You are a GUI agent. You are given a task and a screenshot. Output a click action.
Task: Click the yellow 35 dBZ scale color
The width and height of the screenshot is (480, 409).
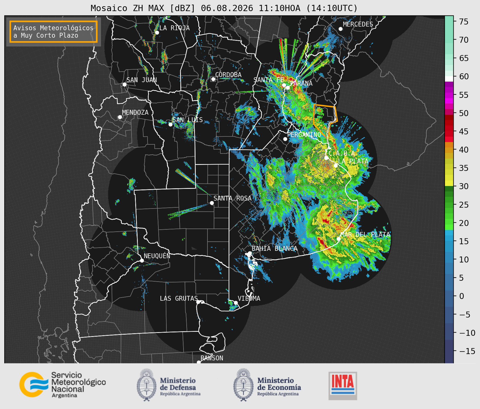click(449, 168)
